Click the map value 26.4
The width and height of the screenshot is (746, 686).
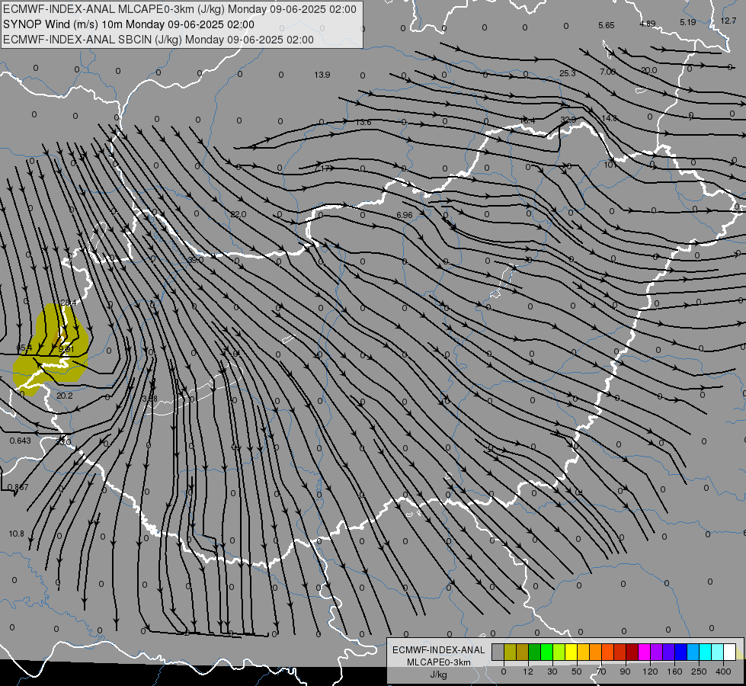(69, 303)
